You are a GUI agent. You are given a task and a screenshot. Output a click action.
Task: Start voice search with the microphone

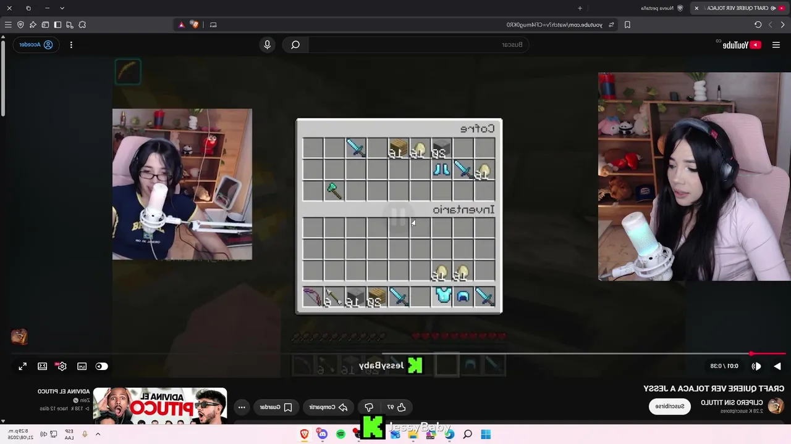click(267, 44)
